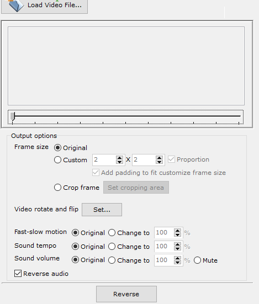Click the custom frame width input field
This screenshot has height=304, width=259.
104,160
